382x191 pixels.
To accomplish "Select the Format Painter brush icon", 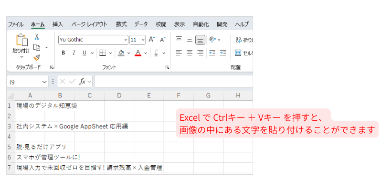I will tap(37, 57).
